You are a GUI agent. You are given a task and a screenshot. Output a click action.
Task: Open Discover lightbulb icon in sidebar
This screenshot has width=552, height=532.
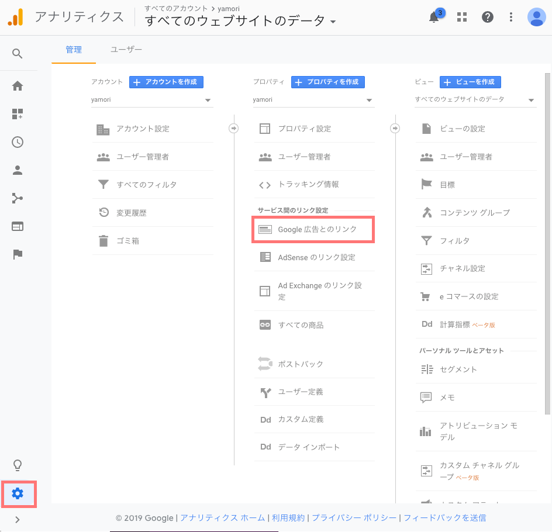click(x=18, y=465)
